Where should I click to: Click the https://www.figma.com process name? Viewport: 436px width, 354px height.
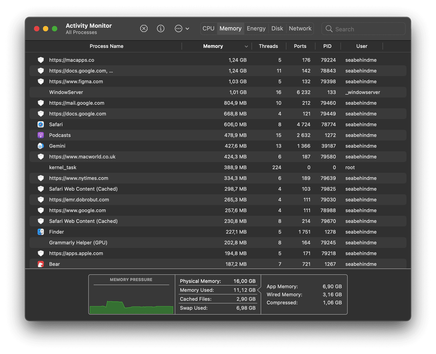click(x=76, y=81)
